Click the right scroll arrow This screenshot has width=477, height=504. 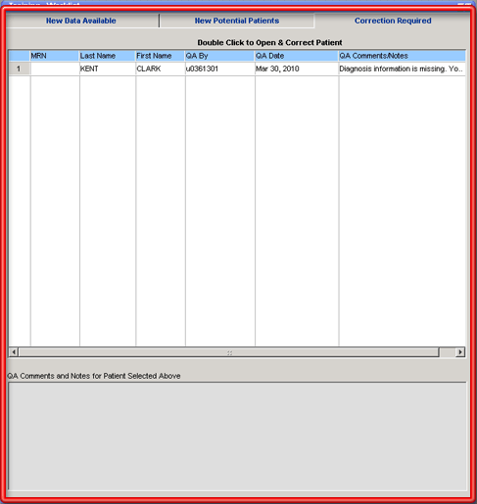[460, 352]
